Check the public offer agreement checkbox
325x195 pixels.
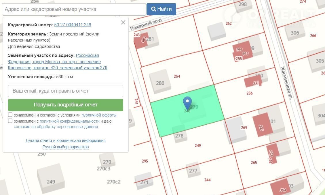tap(10, 115)
